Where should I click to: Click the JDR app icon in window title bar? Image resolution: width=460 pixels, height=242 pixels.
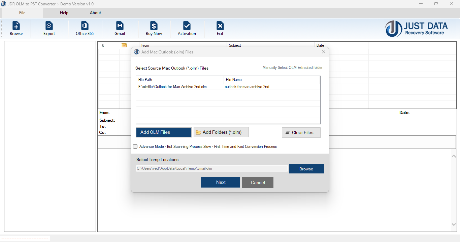(3, 4)
